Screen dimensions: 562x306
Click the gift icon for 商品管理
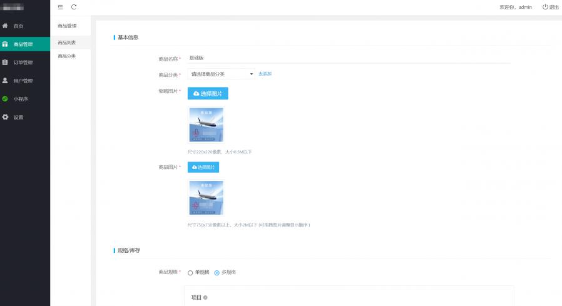click(x=6, y=44)
